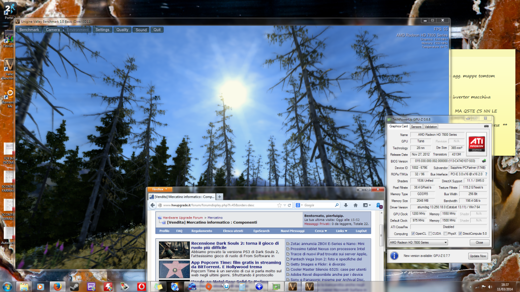Click the Firefox Home toolbar icon
This screenshot has height=292, width=520.
pyautogui.click(x=355, y=205)
